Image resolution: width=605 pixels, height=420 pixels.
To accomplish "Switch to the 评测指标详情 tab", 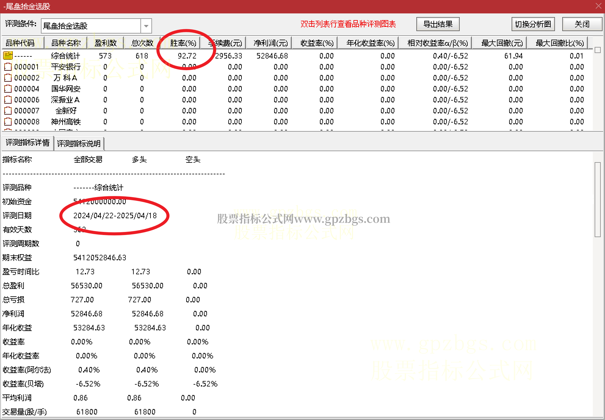I will tap(27, 143).
